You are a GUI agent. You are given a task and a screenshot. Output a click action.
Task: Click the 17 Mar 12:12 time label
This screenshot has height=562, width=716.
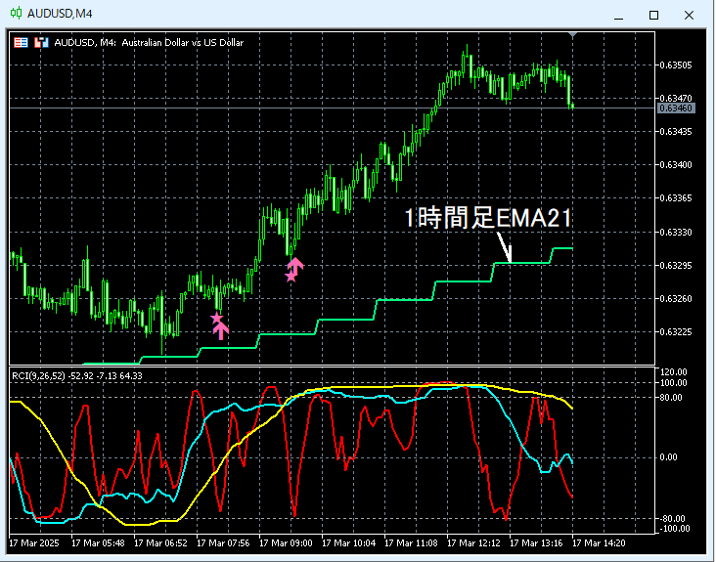pyautogui.click(x=473, y=543)
